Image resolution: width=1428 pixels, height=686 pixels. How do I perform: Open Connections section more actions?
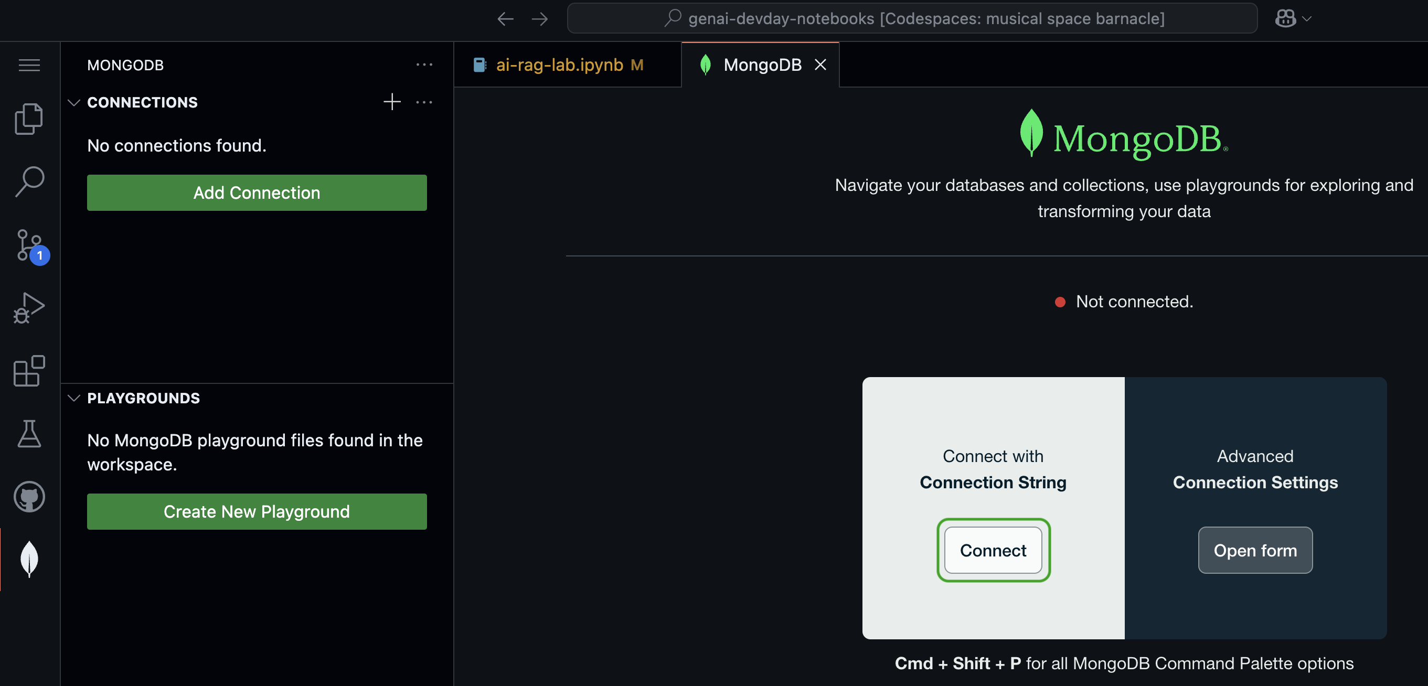click(x=424, y=102)
